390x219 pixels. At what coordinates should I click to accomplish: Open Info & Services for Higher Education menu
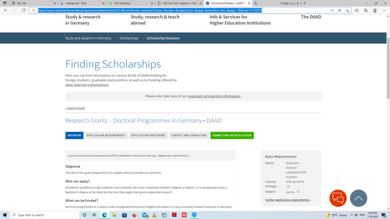[x=240, y=20]
